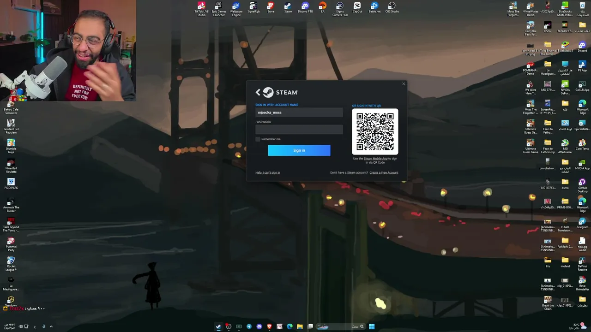
Task: Select Revo Uninstaller desktop icon
Action: point(582,283)
